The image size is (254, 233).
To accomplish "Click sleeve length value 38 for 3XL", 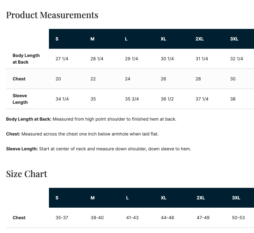I will pyautogui.click(x=233, y=99).
